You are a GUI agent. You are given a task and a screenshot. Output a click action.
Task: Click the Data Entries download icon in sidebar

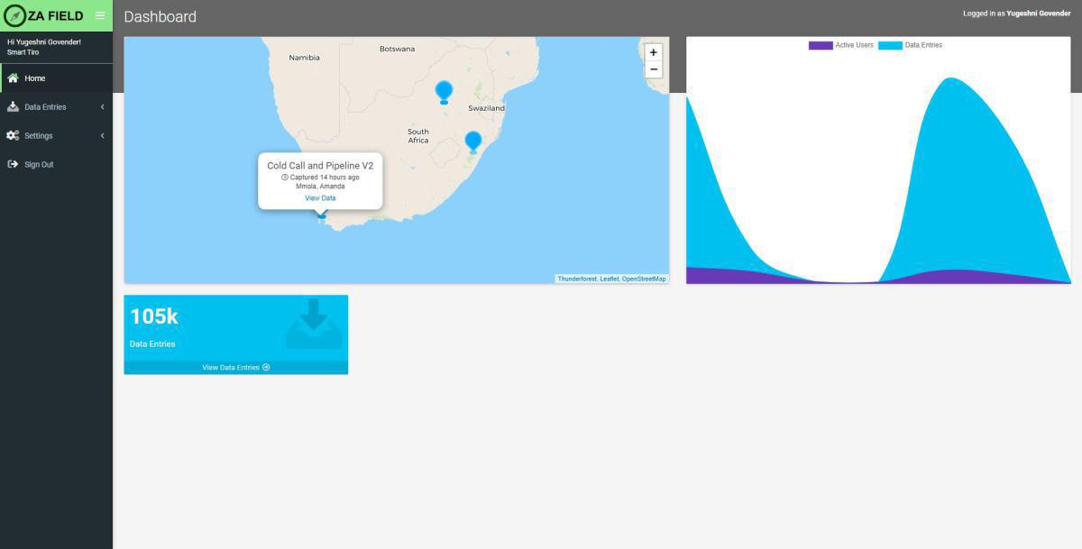[x=13, y=107]
